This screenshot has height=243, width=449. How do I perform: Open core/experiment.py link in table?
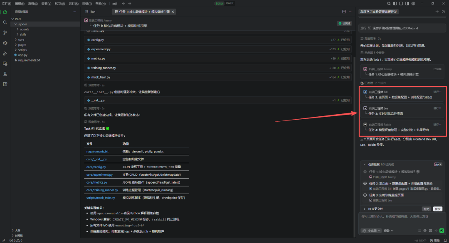point(99,174)
